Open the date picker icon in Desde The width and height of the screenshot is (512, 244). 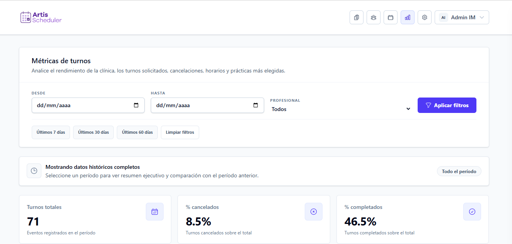(x=136, y=105)
